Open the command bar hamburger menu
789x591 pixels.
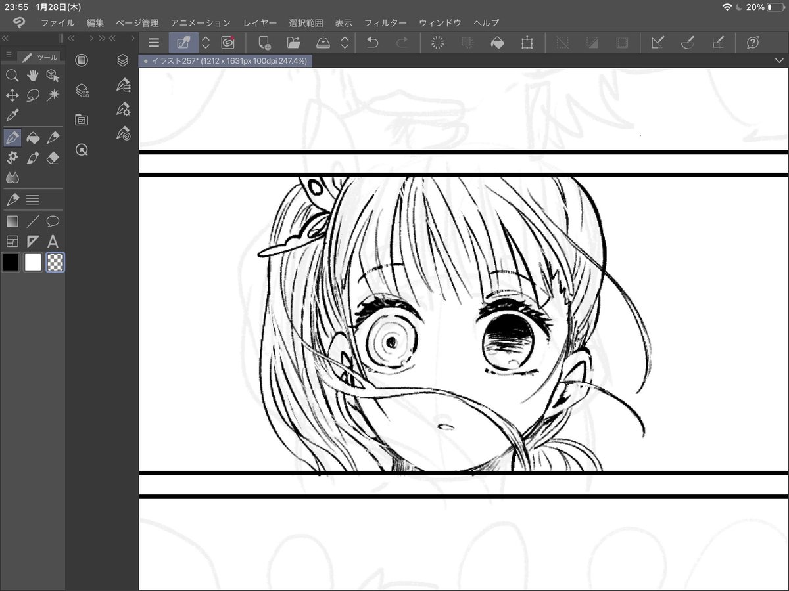click(154, 43)
